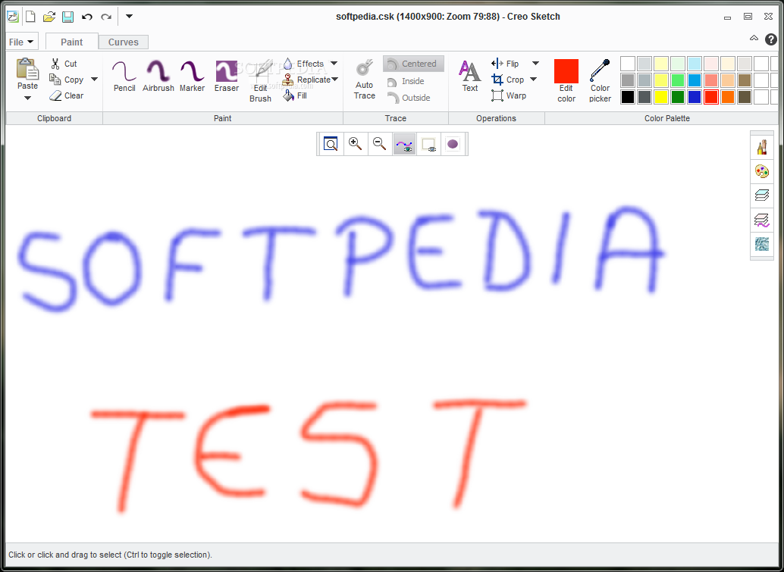Choose the Fill bucket tool
784x572 pixels.
[x=295, y=95]
